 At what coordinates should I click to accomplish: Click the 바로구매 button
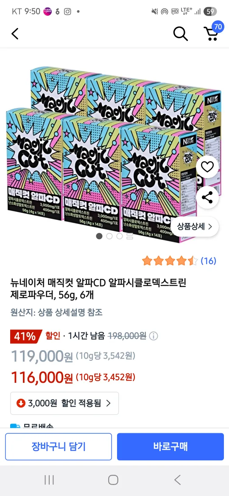point(170,447)
